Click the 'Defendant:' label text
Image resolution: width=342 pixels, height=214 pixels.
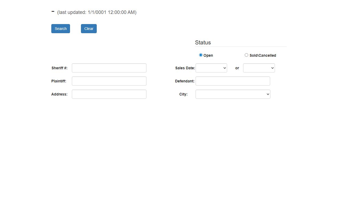(x=185, y=81)
